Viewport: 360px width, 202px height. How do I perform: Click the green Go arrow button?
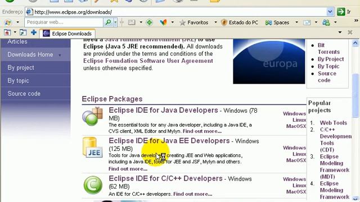[x=341, y=12]
